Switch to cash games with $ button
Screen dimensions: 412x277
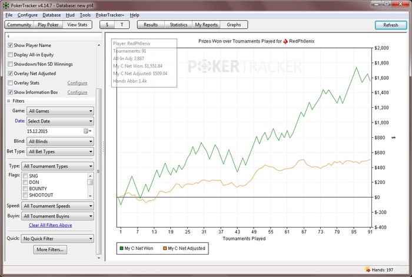click(x=107, y=25)
